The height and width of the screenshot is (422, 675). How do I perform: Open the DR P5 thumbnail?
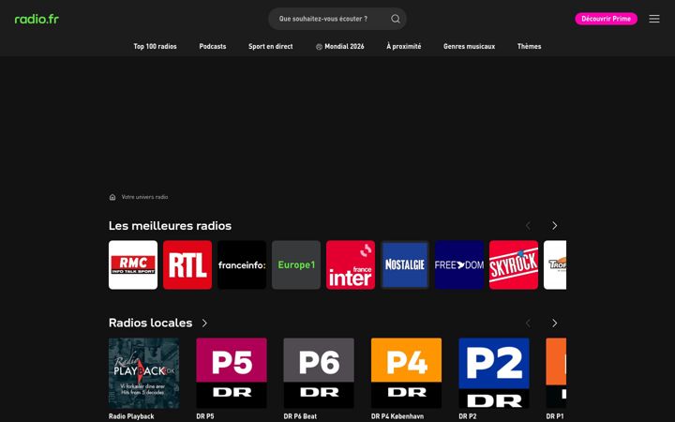coord(232,373)
